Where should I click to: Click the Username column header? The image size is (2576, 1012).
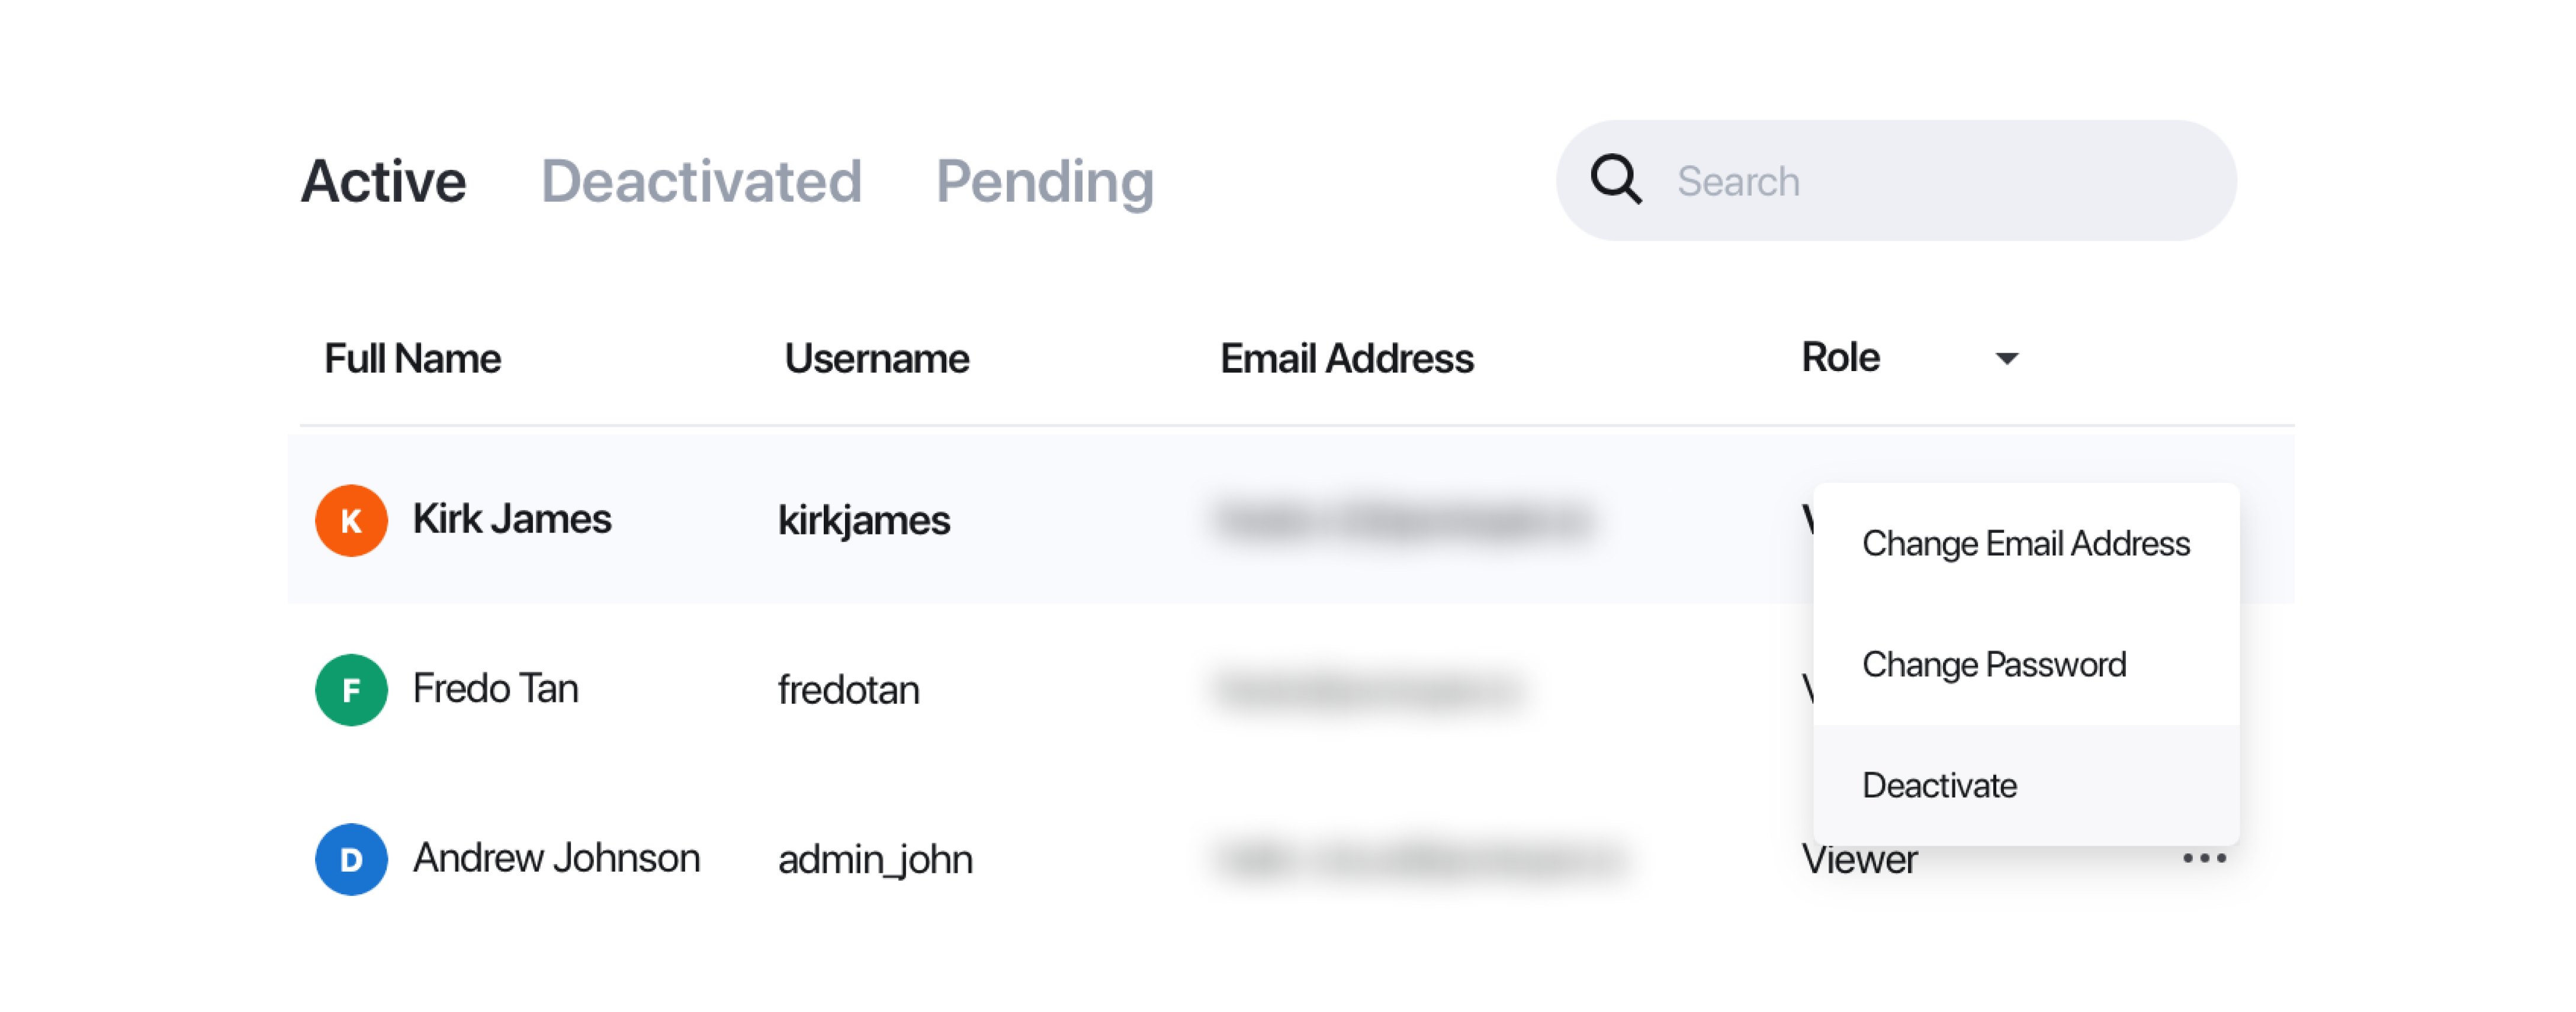pyautogui.click(x=877, y=359)
